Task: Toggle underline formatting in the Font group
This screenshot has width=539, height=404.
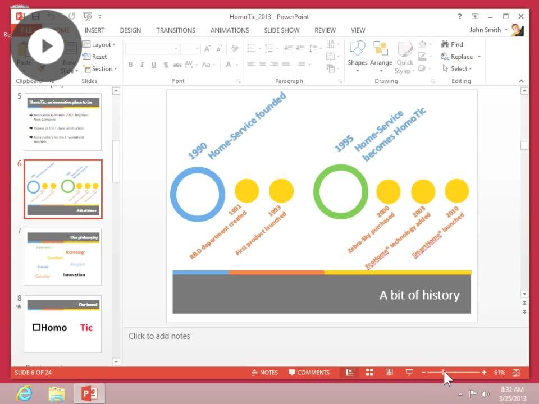Action: [153, 65]
